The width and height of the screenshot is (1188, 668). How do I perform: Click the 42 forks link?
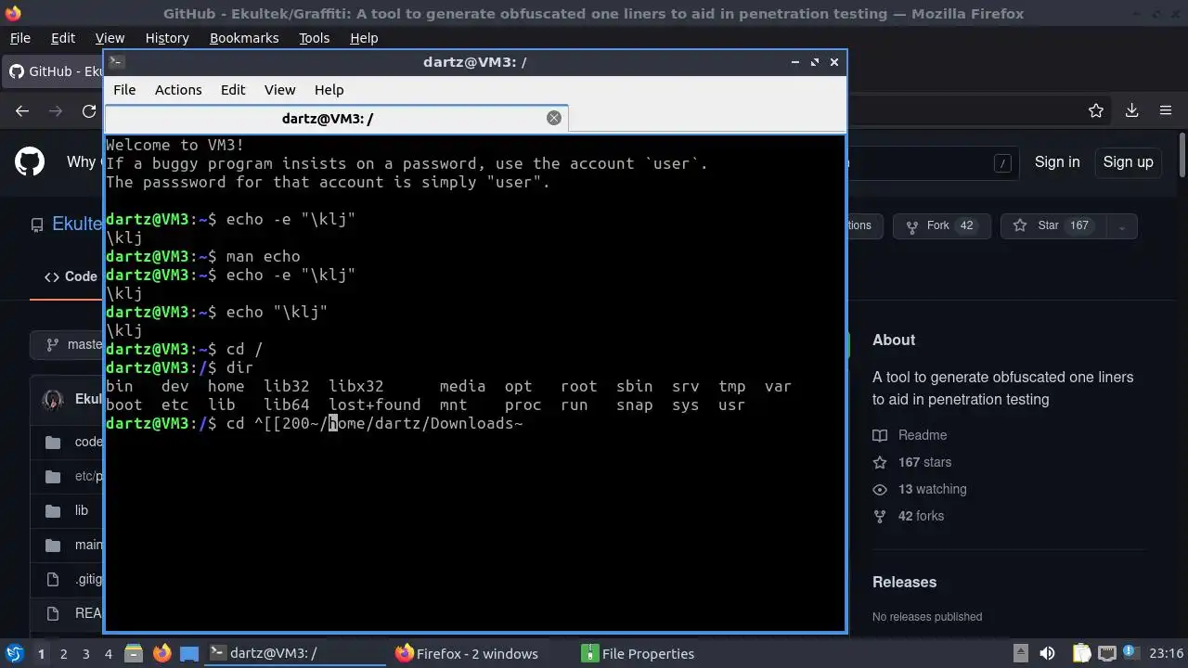(909, 516)
